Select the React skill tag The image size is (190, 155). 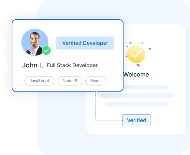(x=96, y=81)
